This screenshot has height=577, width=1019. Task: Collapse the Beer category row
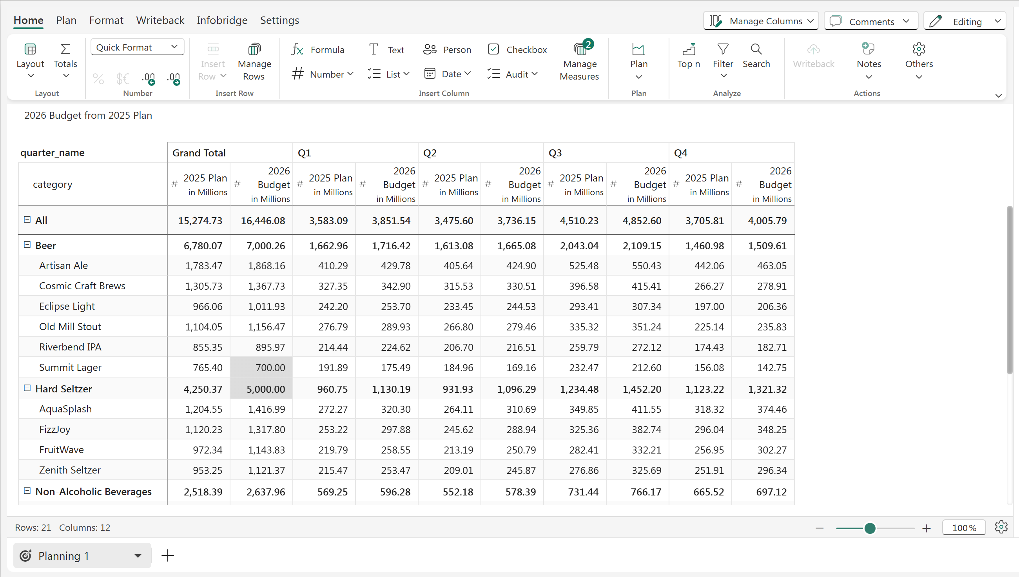[x=27, y=245]
